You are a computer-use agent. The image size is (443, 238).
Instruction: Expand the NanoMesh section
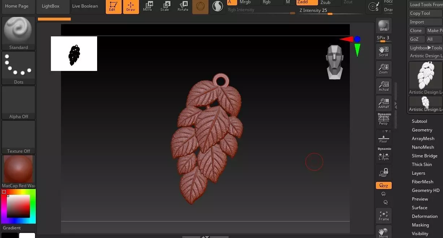(423, 147)
